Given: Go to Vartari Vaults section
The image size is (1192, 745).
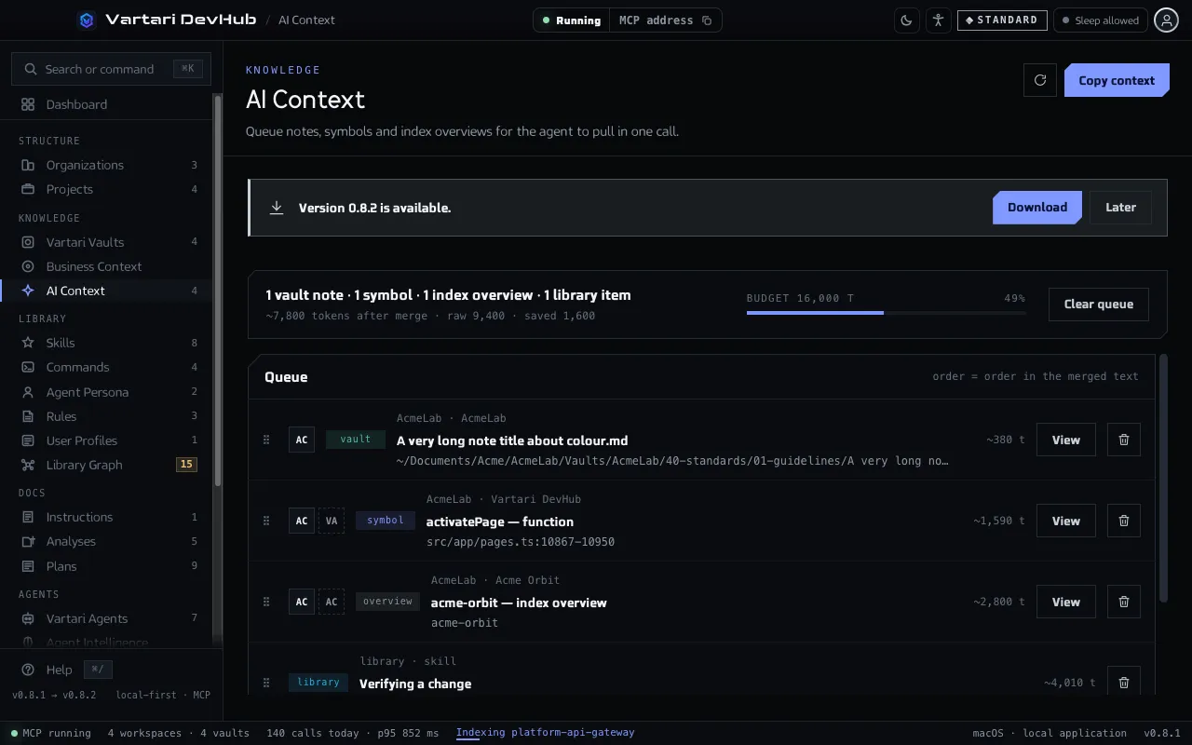Looking at the screenshot, I should [x=106, y=242].
